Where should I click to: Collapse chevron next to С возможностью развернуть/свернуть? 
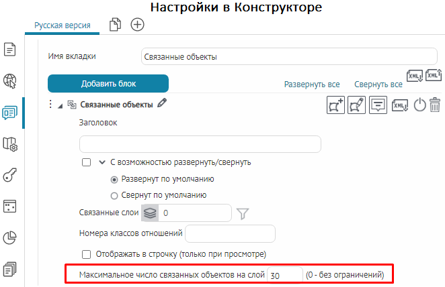click(102, 162)
